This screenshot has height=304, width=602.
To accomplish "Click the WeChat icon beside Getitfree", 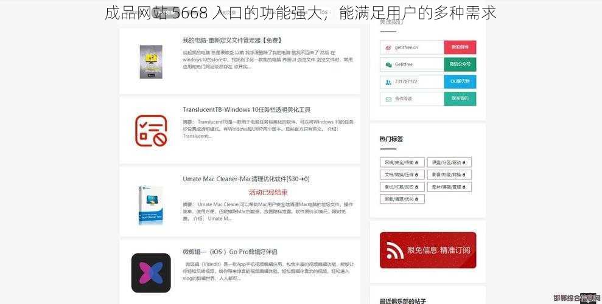I will (388, 65).
